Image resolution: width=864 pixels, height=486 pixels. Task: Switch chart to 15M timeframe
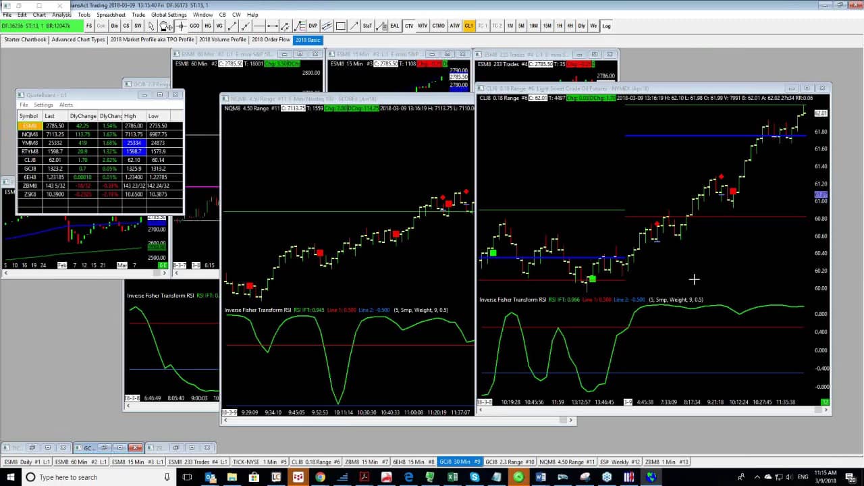[547, 26]
